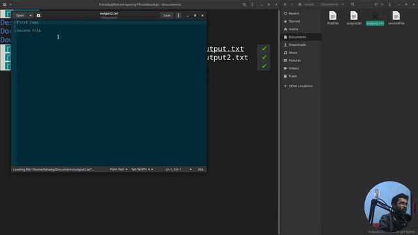418x235 pixels.
Task: Close the file manager window
Action: 413,5
